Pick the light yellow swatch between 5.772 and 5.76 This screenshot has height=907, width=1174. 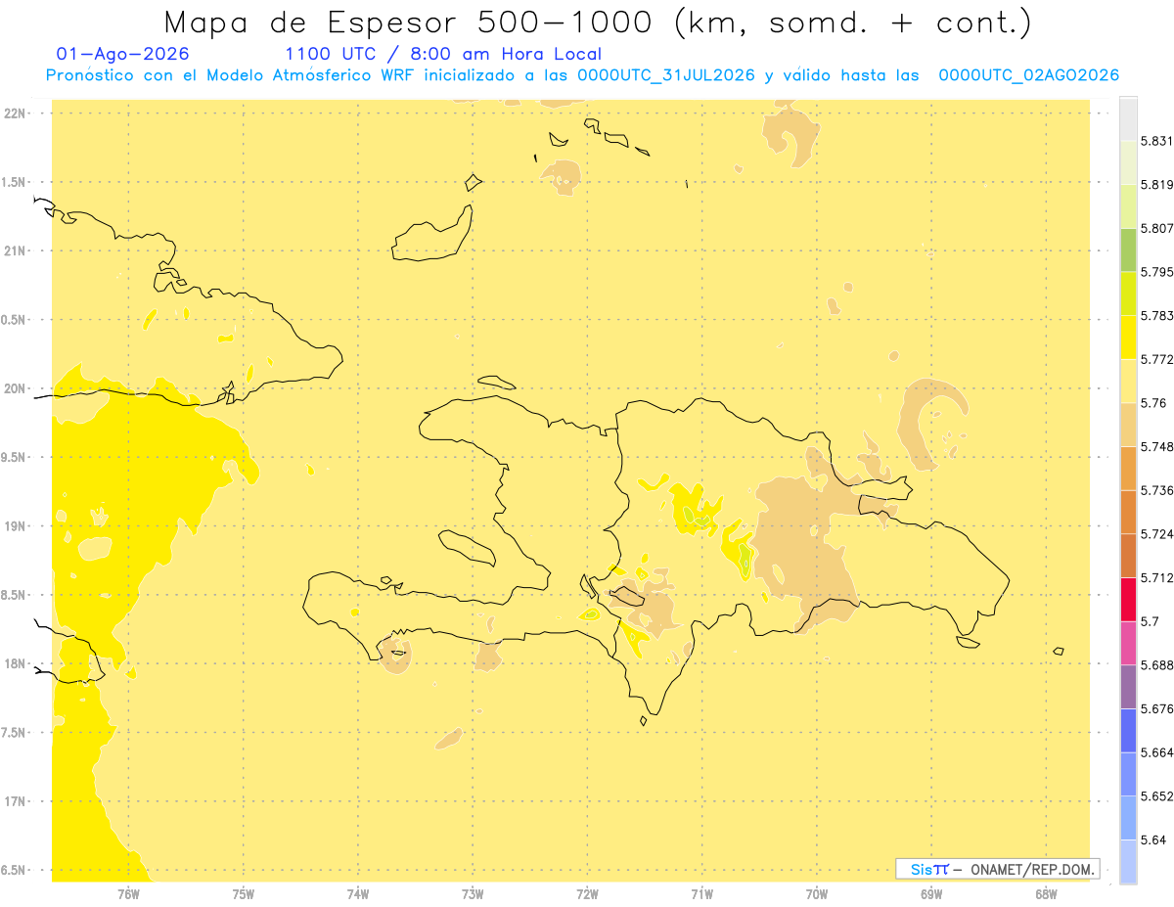point(1128,381)
